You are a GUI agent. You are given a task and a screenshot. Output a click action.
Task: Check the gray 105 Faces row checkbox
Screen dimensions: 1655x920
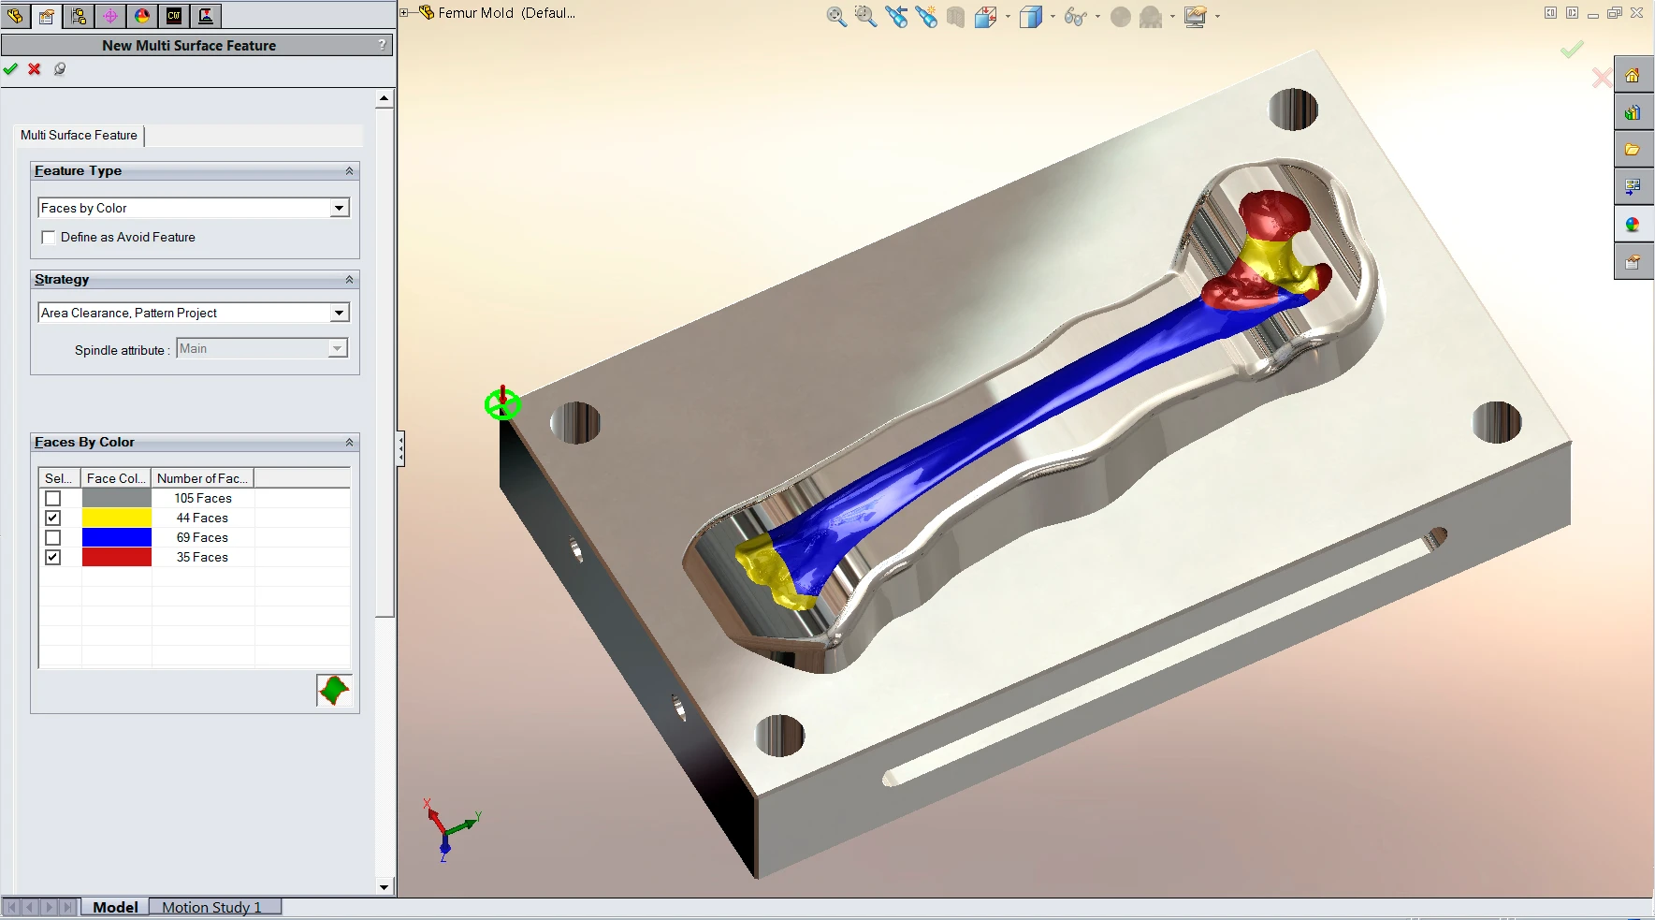click(53, 499)
